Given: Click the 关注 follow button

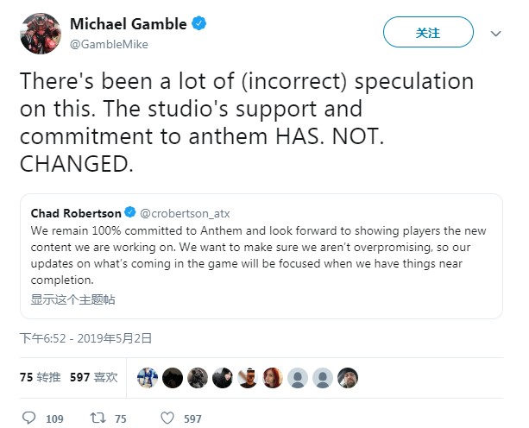Looking at the screenshot, I should pyautogui.click(x=427, y=34).
